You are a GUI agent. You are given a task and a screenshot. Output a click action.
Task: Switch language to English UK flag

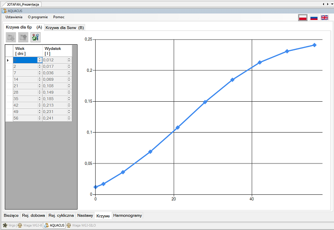pyautogui.click(x=324, y=18)
